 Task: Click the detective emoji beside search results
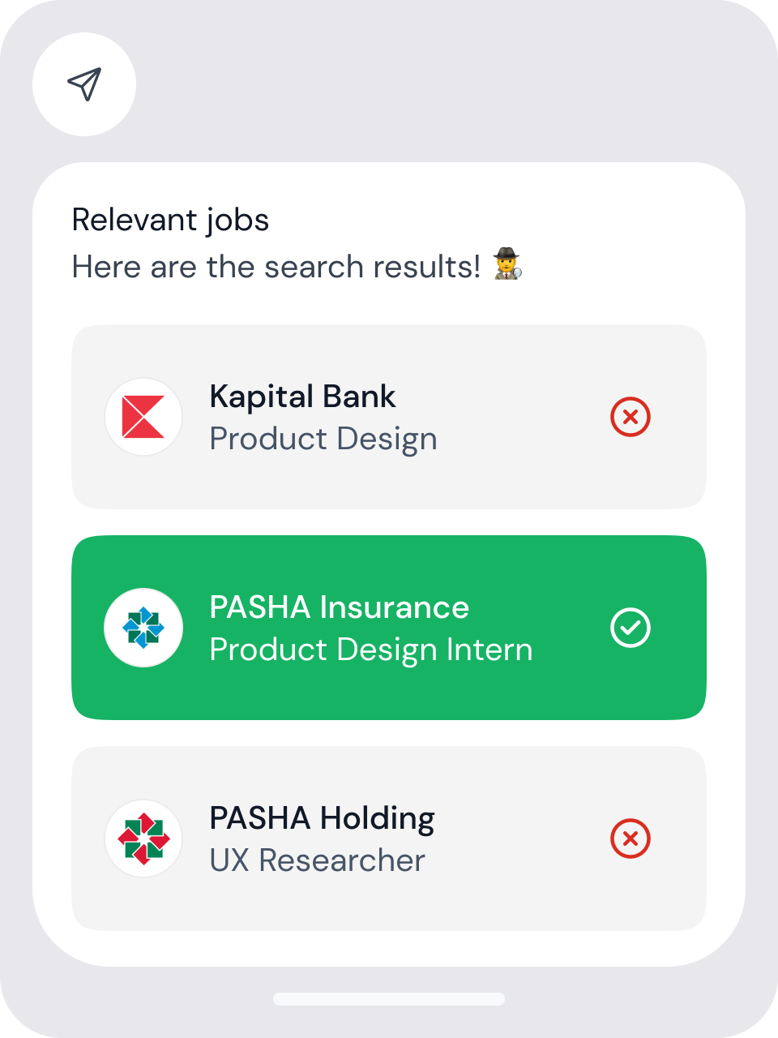508,264
